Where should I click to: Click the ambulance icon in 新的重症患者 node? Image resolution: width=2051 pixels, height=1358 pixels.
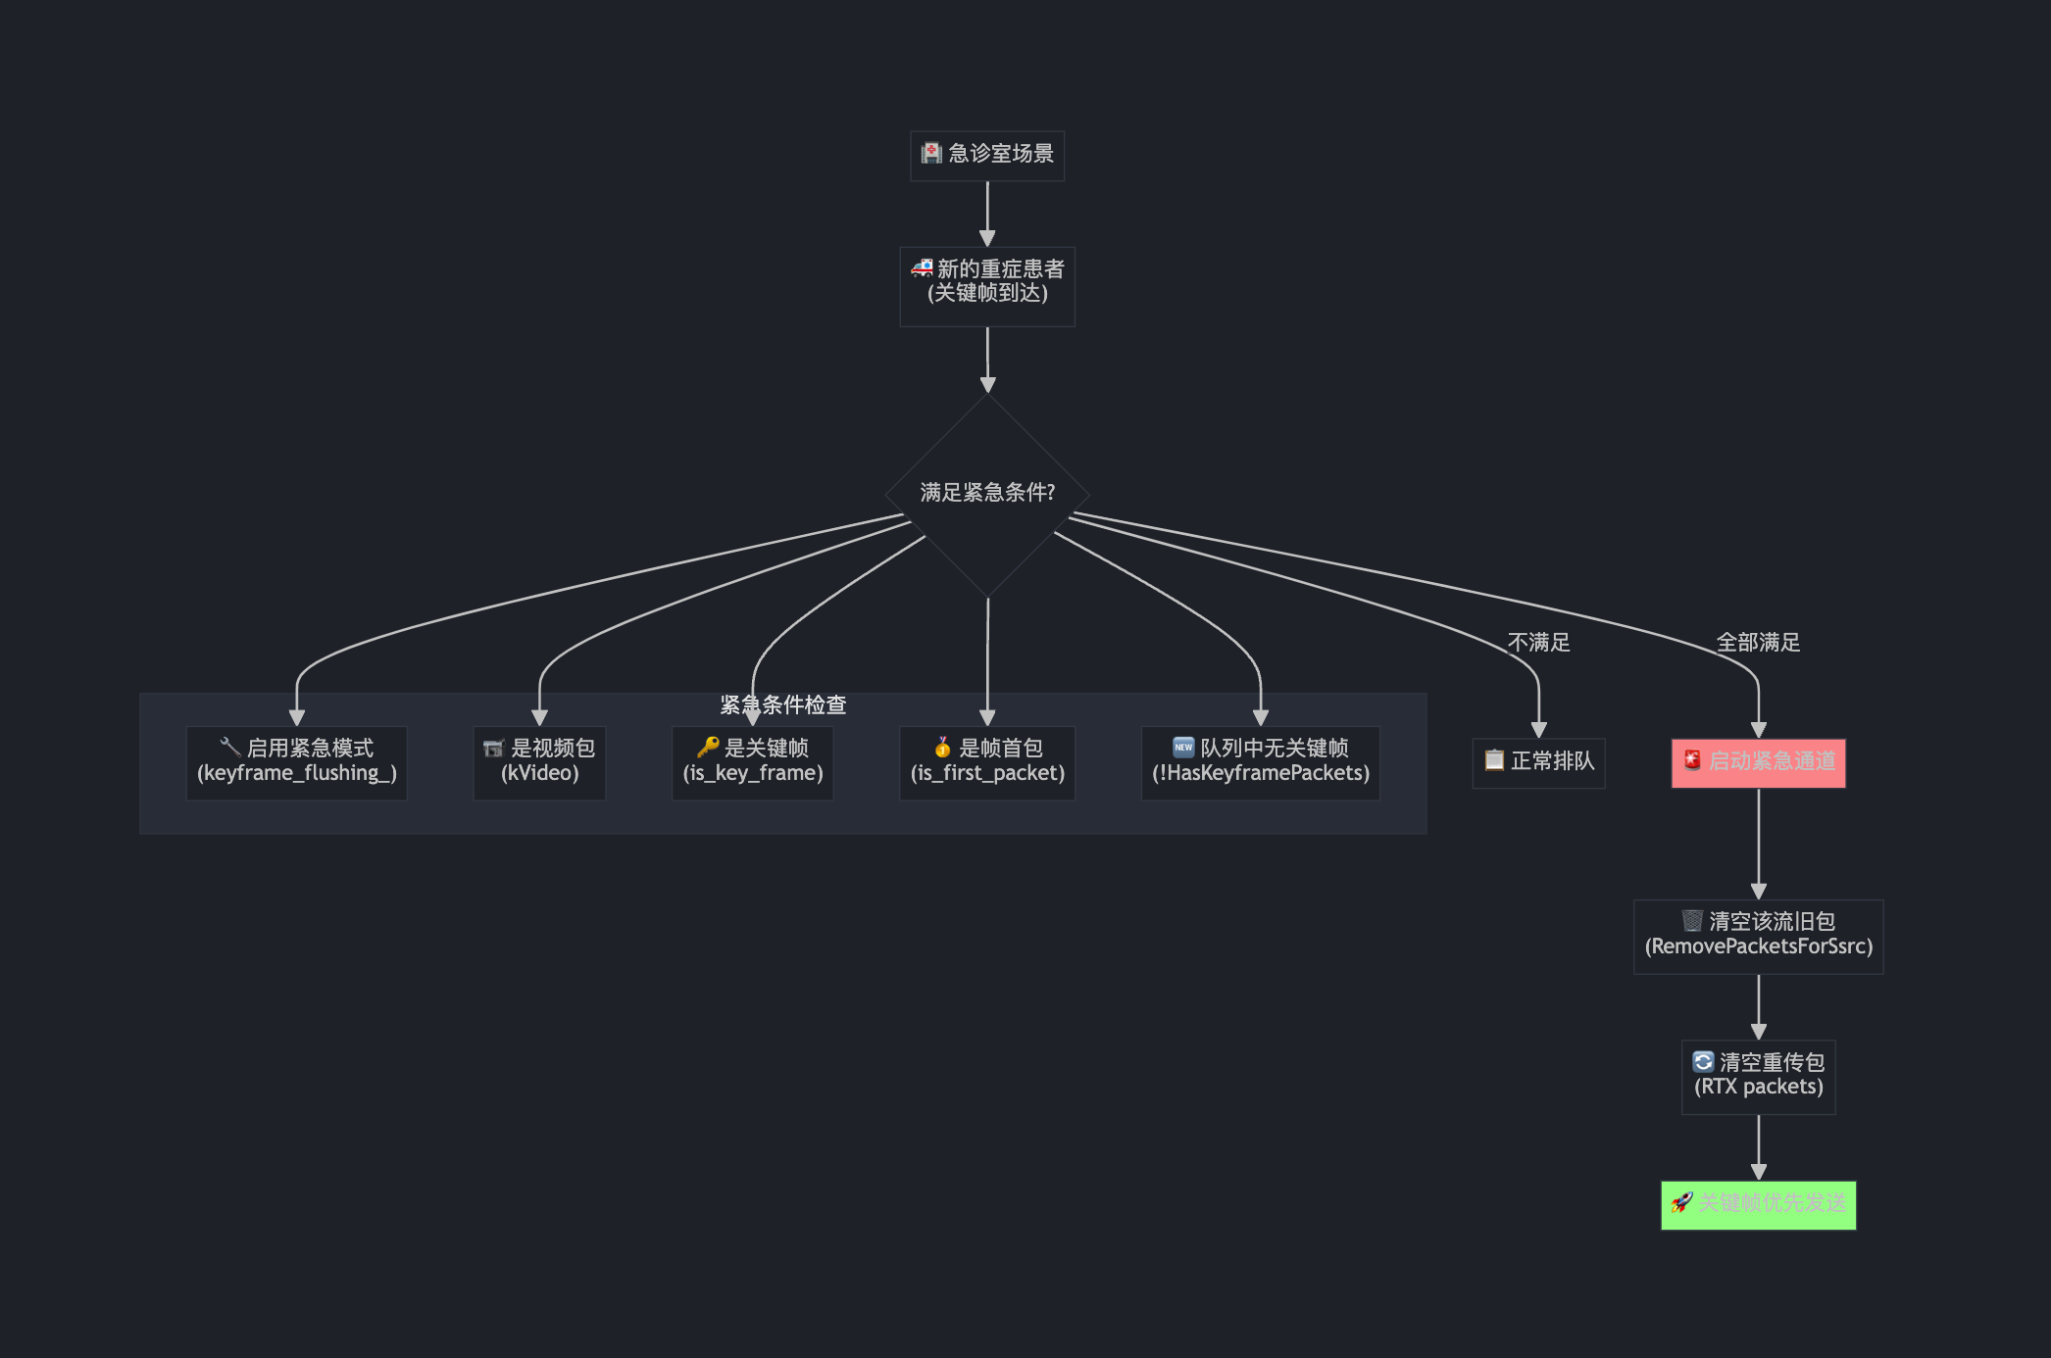click(922, 267)
